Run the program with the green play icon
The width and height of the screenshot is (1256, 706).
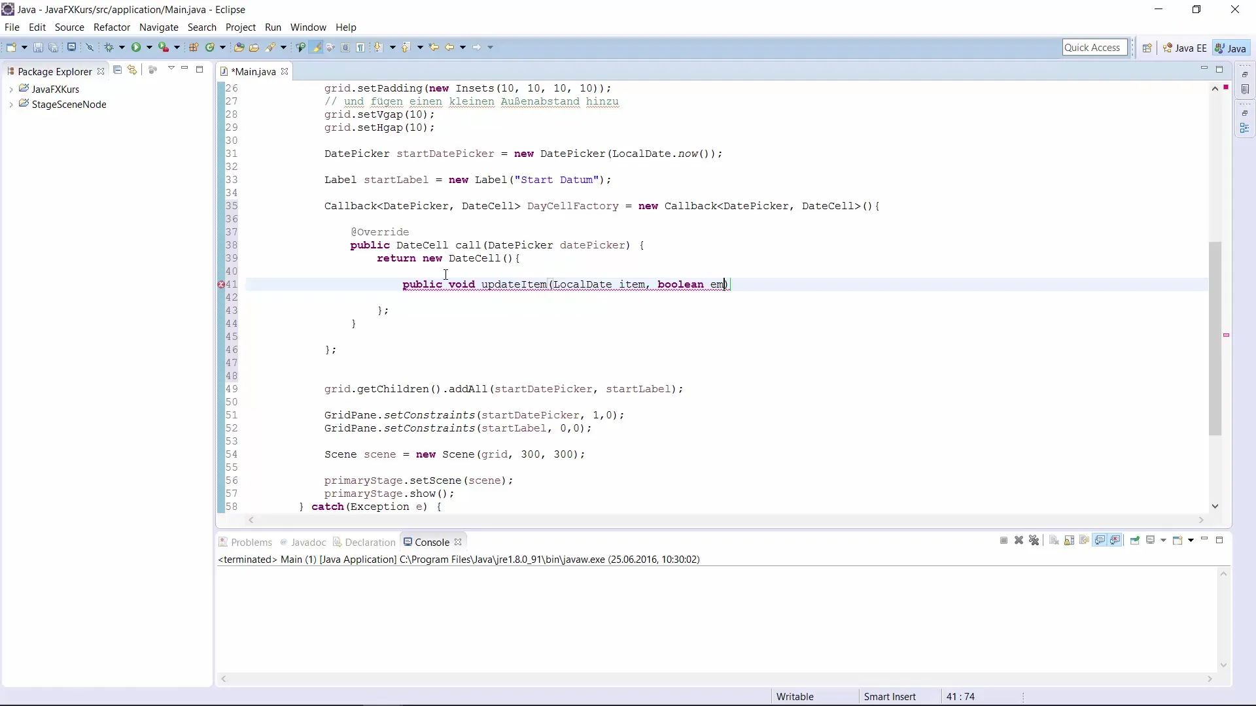pyautogui.click(x=136, y=47)
